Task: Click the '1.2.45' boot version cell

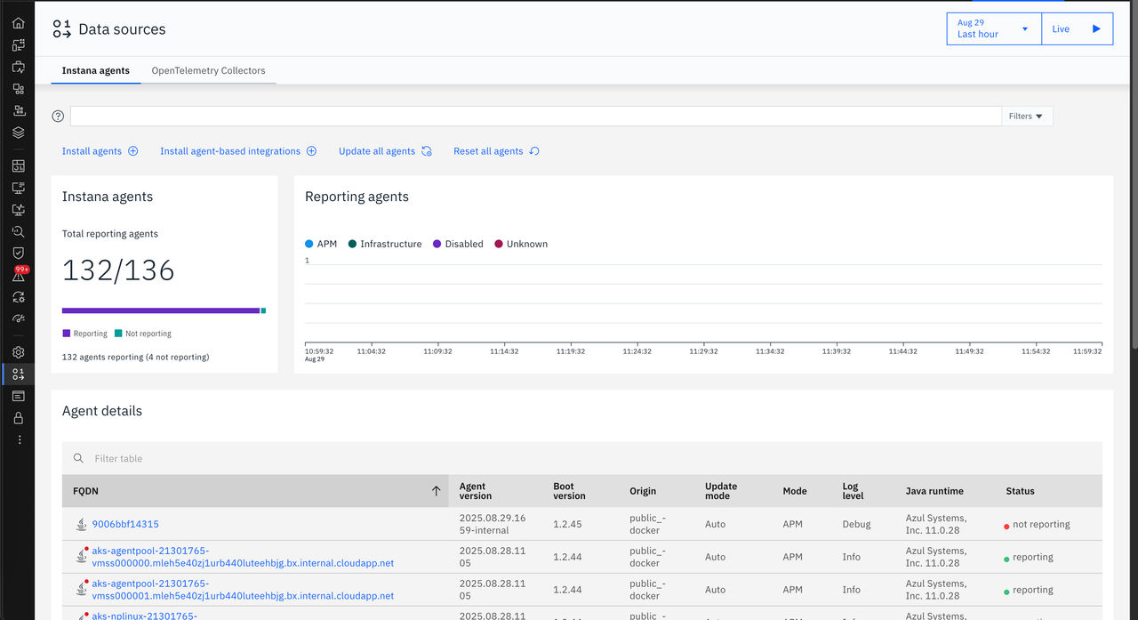Action: 567,525
